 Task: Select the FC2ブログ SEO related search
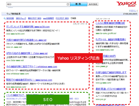coord(62,18)
